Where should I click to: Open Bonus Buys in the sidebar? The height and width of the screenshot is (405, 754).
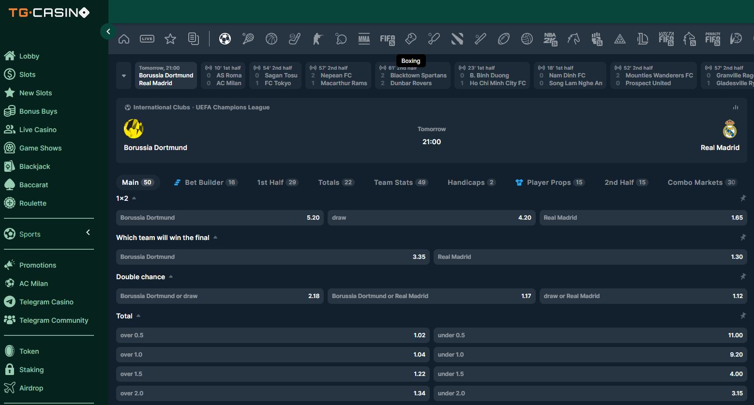[38, 111]
